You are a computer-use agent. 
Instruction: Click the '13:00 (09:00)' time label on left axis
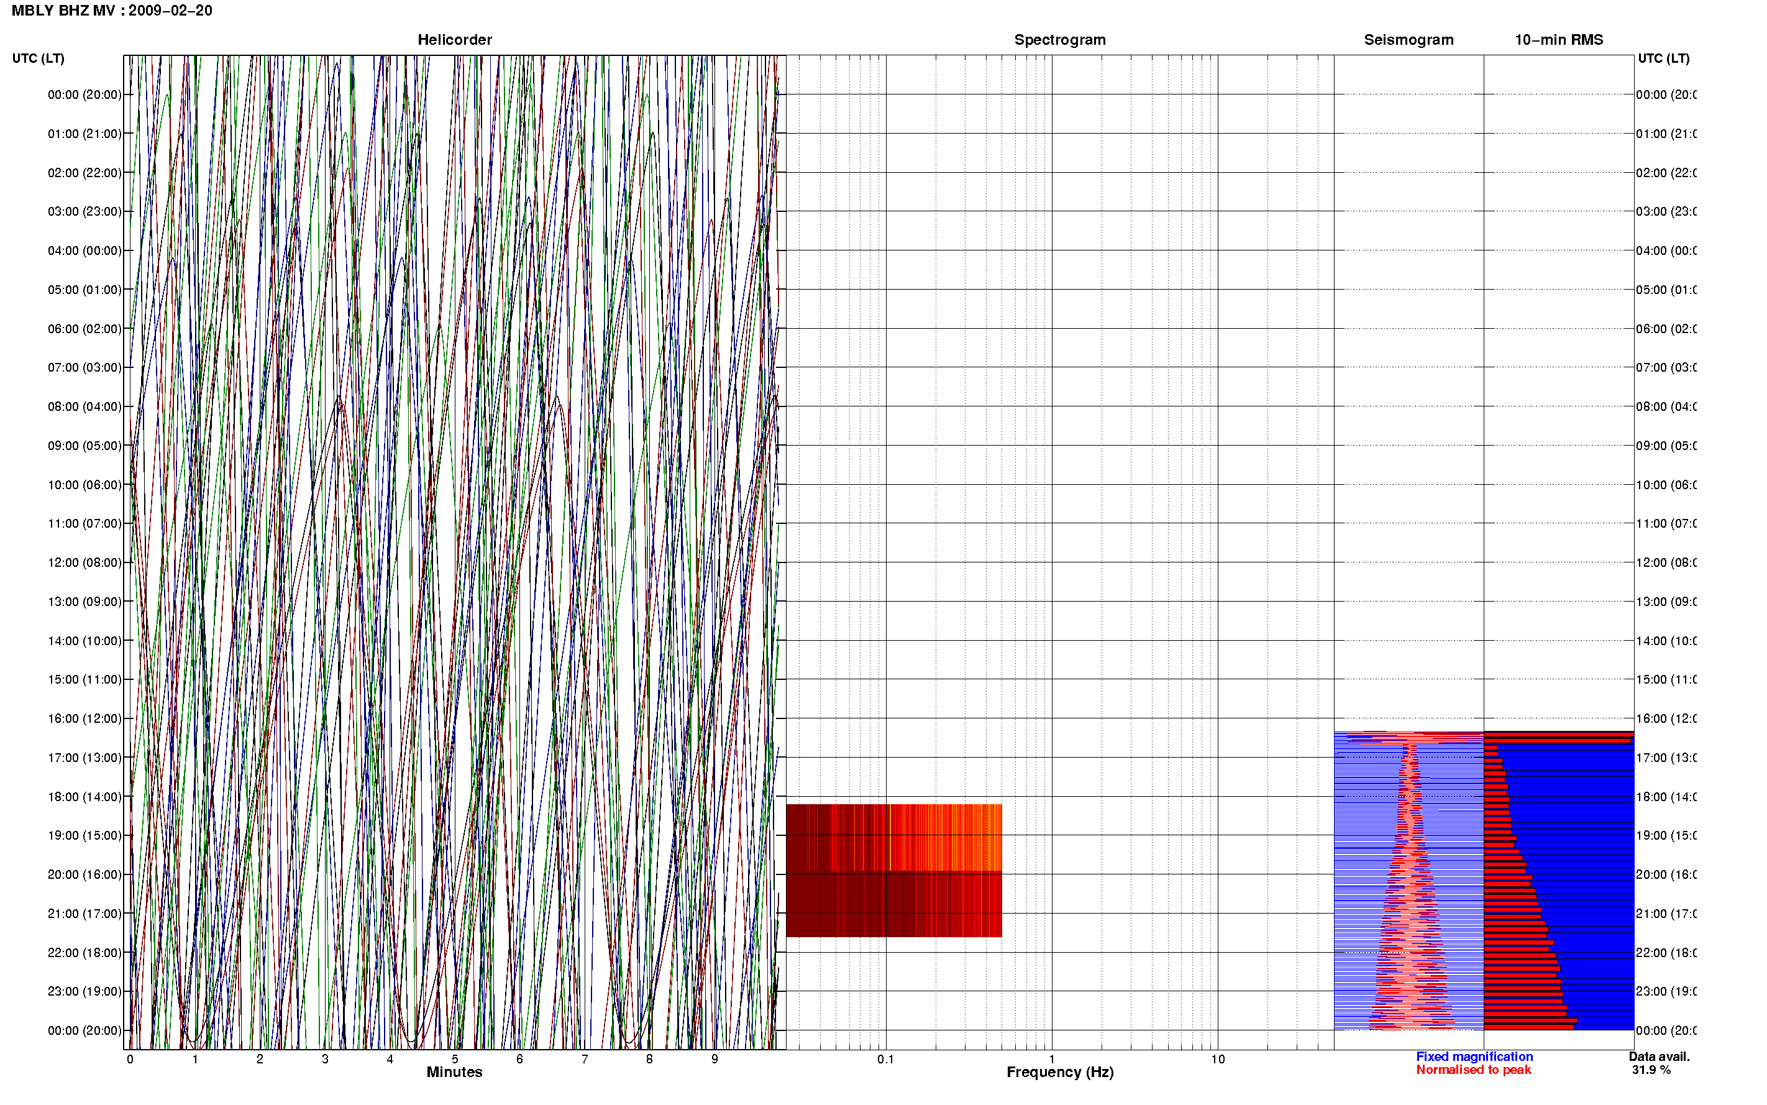point(84,602)
